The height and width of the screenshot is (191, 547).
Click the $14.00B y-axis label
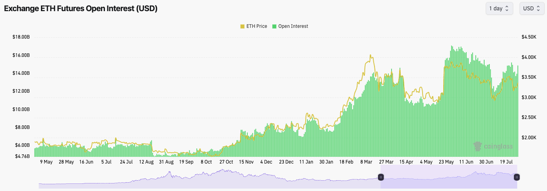[x=21, y=73]
